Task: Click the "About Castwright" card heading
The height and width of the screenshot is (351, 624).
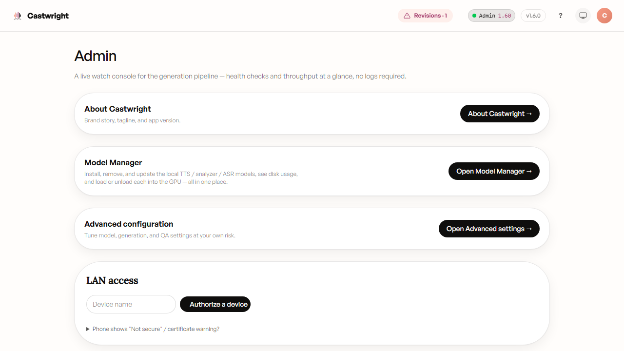Action: click(117, 109)
